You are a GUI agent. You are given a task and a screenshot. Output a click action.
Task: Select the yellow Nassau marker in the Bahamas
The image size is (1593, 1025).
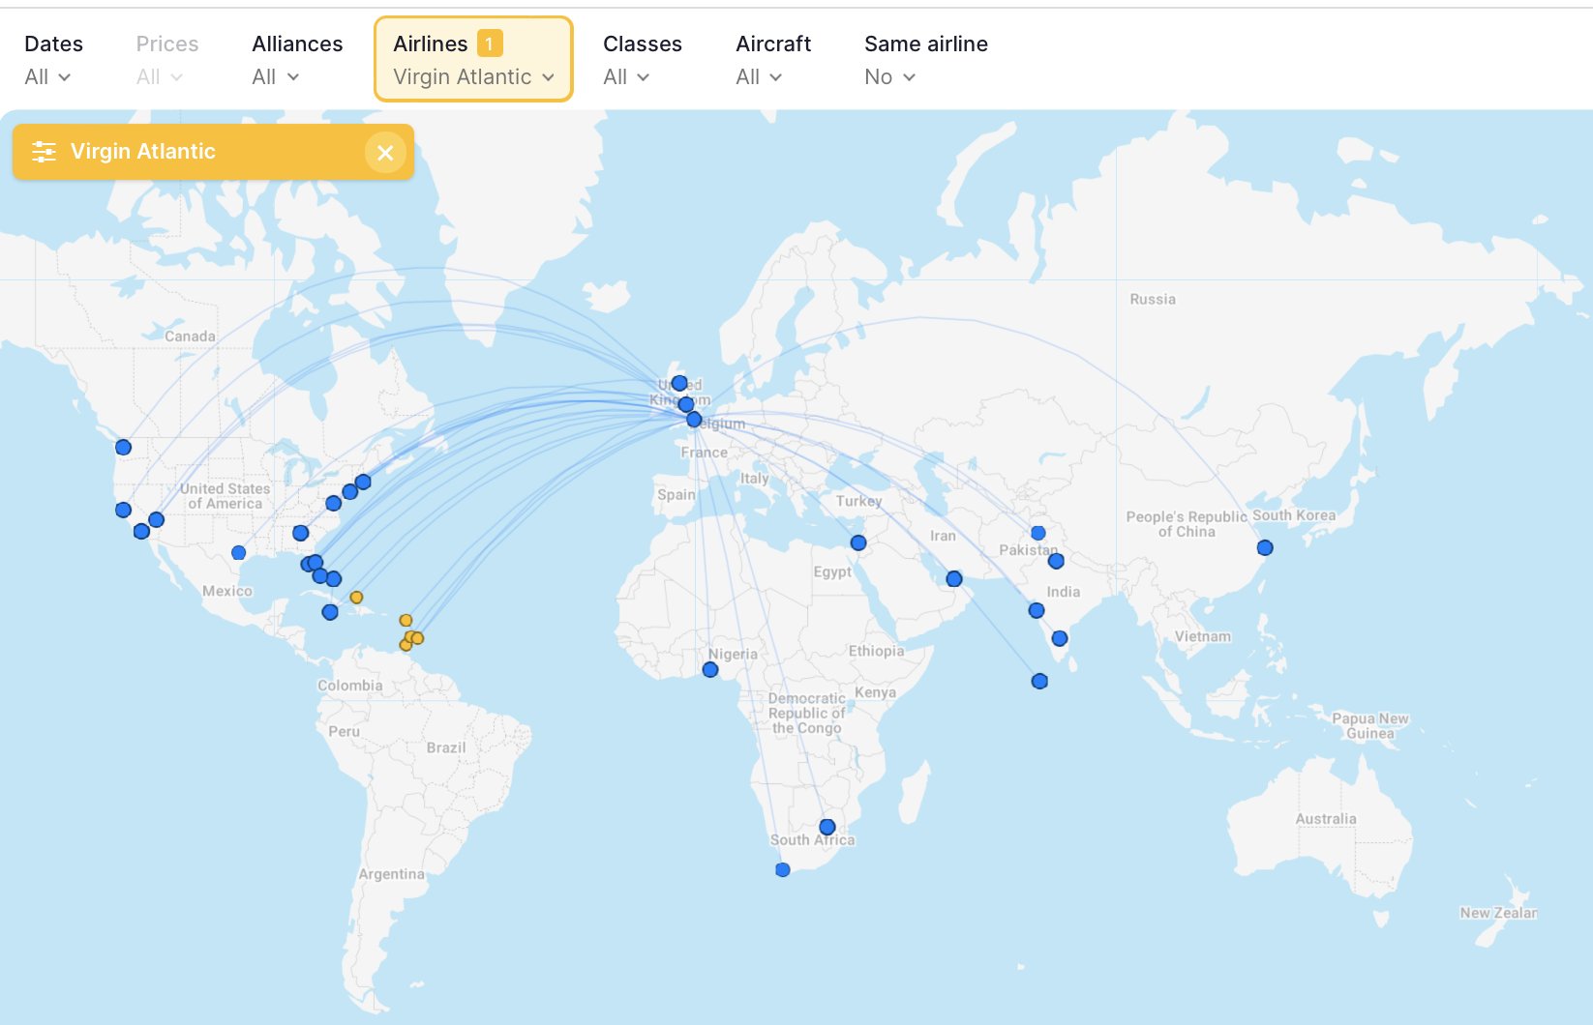(x=356, y=597)
